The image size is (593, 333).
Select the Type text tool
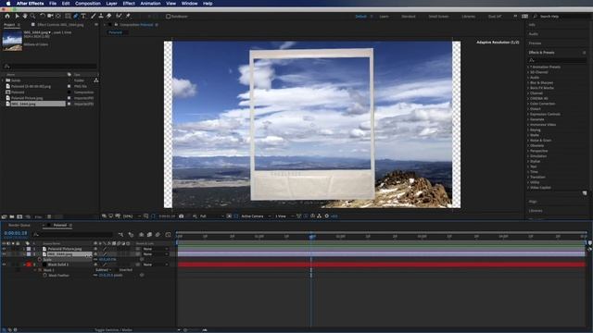pos(83,17)
